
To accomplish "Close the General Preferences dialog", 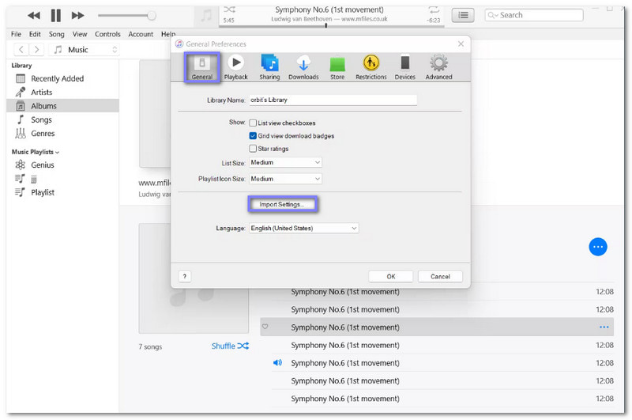I will (461, 44).
